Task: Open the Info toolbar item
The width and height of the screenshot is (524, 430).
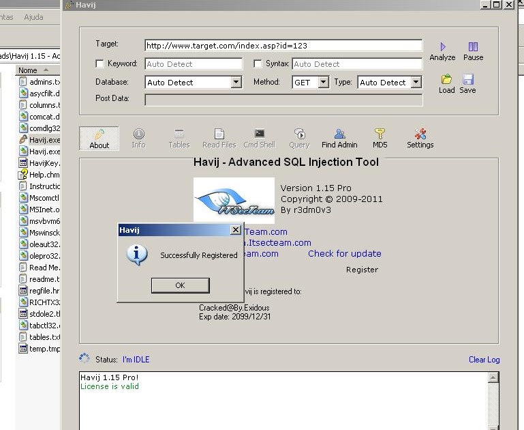Action: point(139,139)
